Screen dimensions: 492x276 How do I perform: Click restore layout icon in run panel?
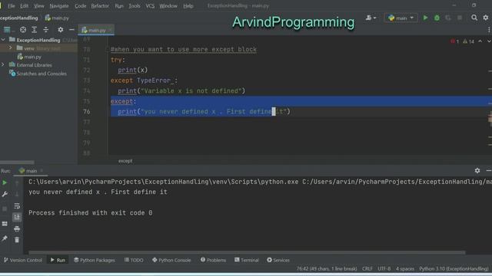[5, 224]
